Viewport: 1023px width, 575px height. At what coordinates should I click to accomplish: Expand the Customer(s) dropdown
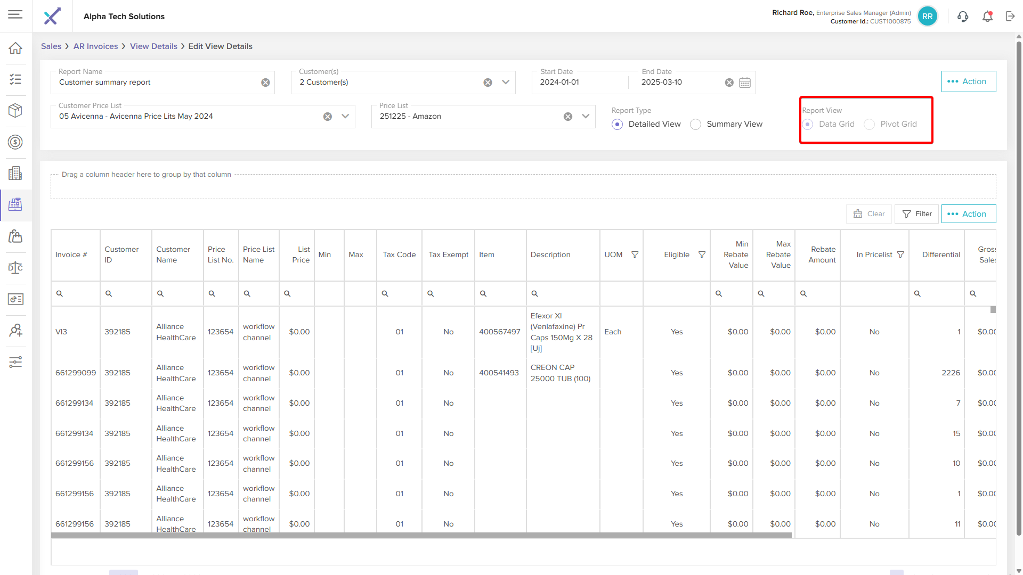click(506, 83)
